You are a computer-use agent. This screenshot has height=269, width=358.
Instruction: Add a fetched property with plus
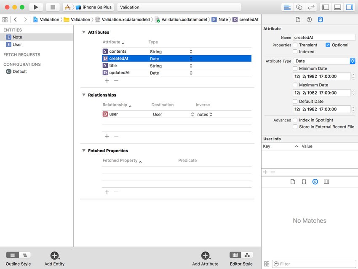(107, 192)
